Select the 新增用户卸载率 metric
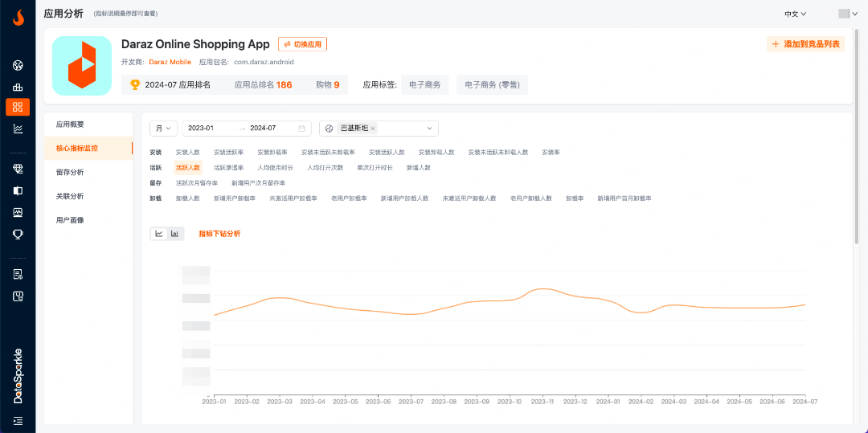Viewport: 868px width, 433px height. point(235,198)
